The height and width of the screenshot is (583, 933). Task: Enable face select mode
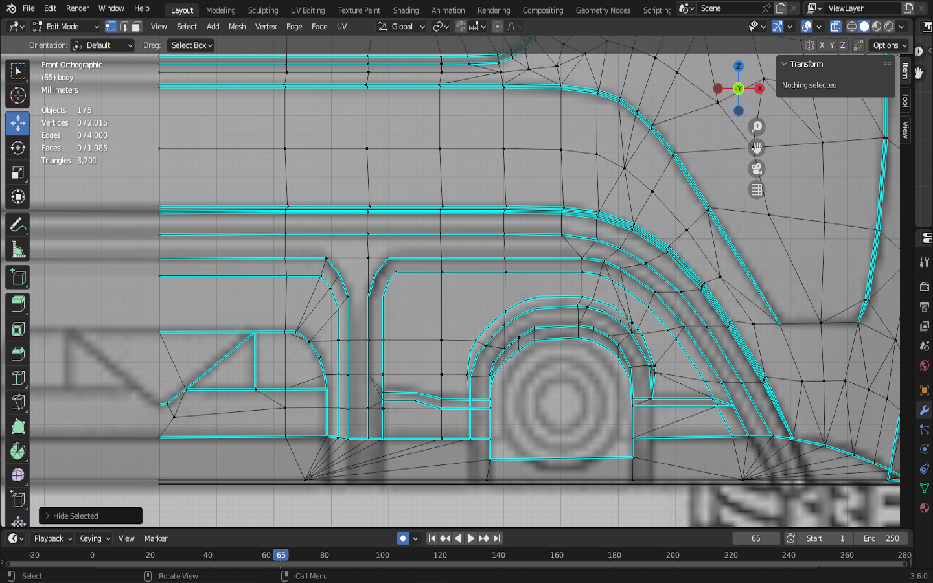(136, 27)
